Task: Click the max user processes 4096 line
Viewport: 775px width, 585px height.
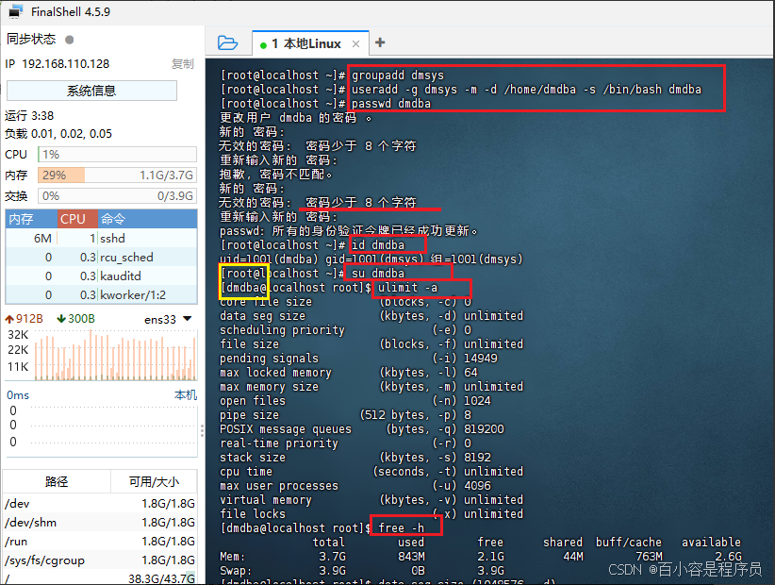Action: tap(355, 486)
